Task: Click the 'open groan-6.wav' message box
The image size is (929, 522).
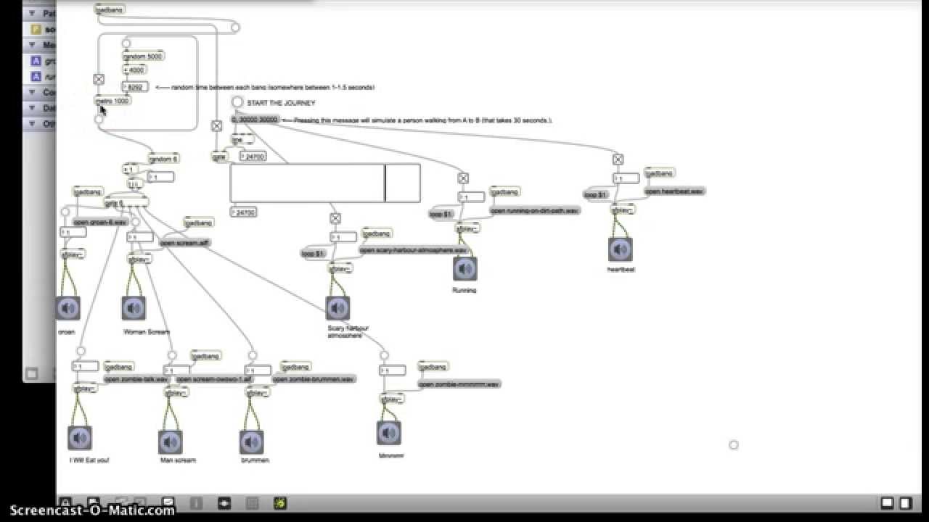Action: (x=100, y=222)
